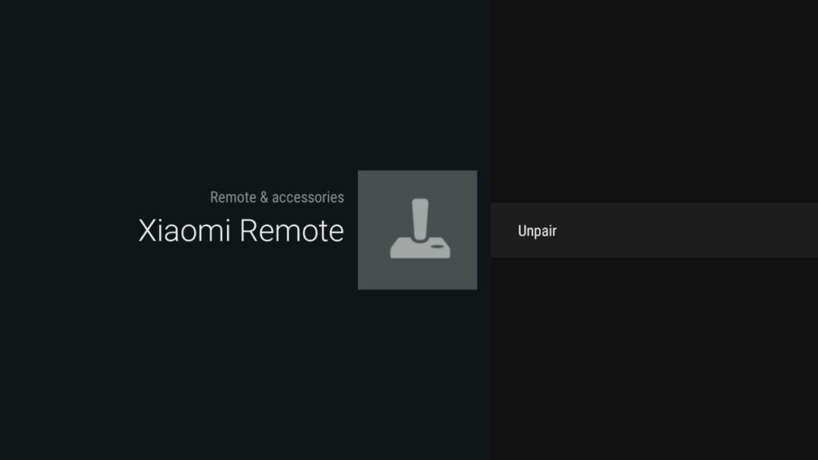Click the Xiaomi Remote accessory icon square
Viewport: 818px width, 460px height.
click(417, 229)
